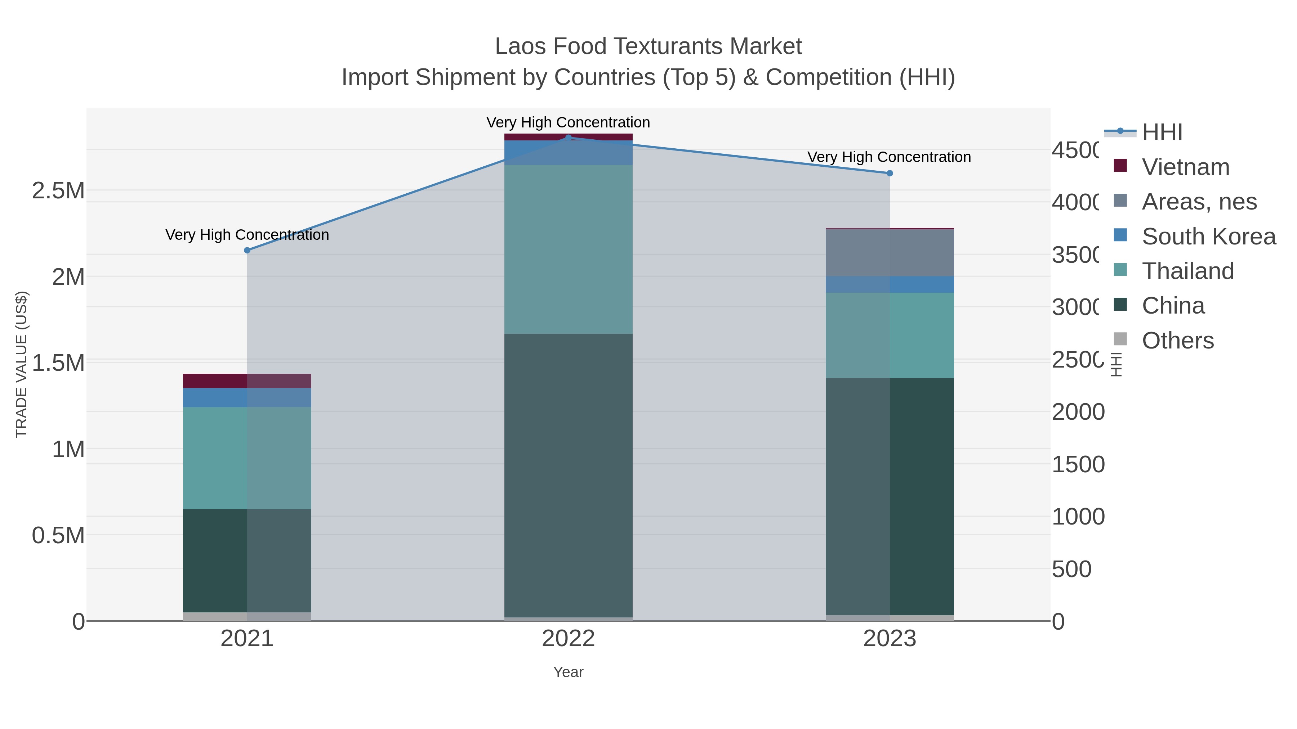The height and width of the screenshot is (729, 1297).
Task: Click the 2.5M y-axis tick label
Action: click(x=58, y=191)
